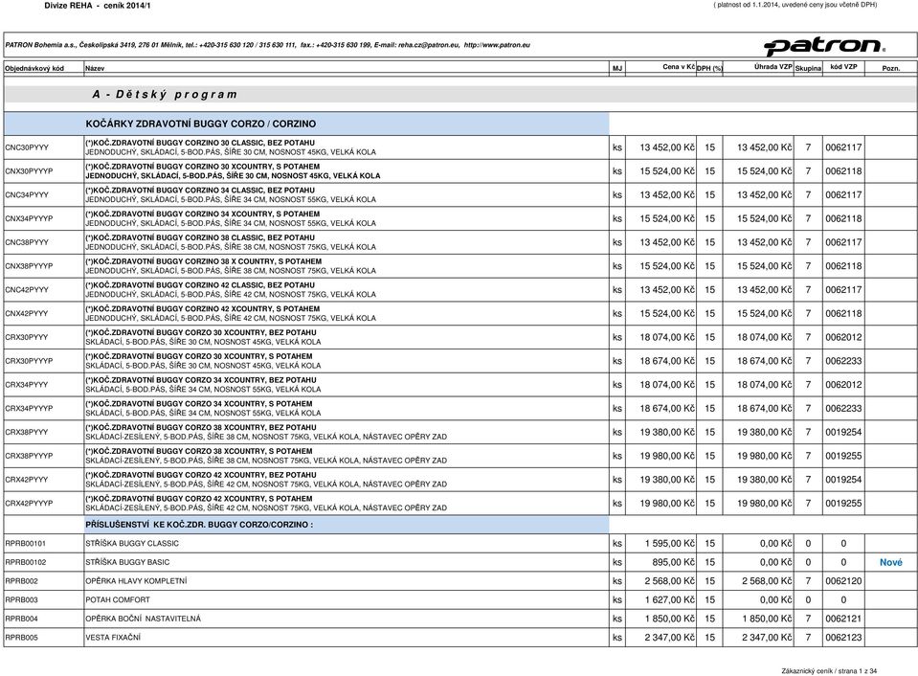Screen dimensions: 918x676
Task: Select 'OPĚRKA HLAVY KOMPLETNÍ' item name
Action: pyautogui.click(x=137, y=581)
